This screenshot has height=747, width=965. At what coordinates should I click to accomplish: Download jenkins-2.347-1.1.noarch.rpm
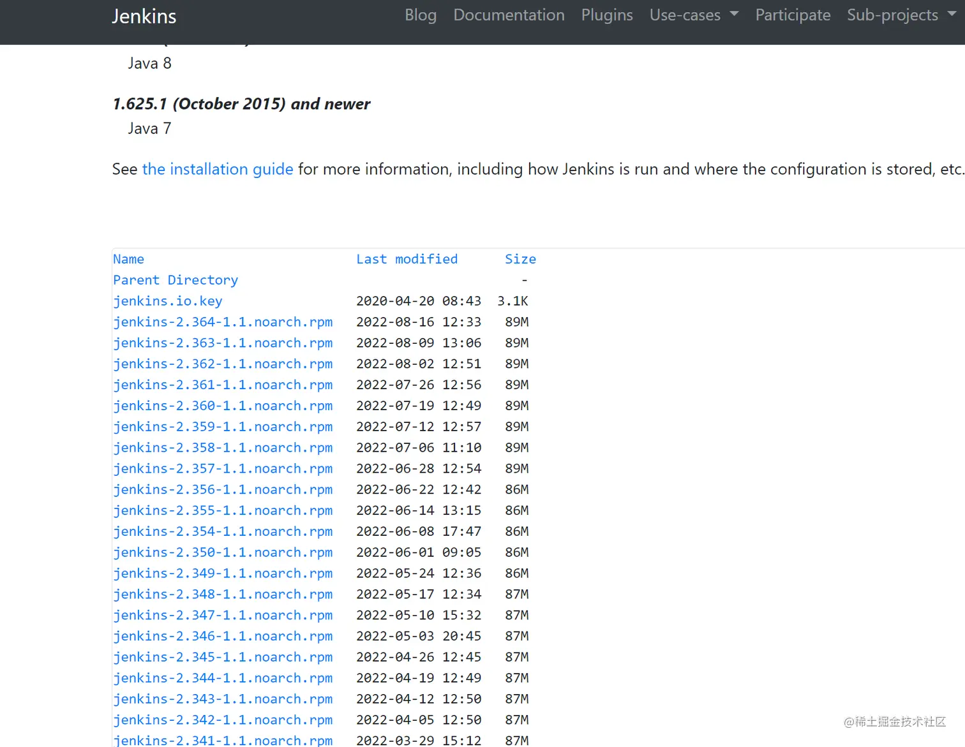tap(223, 616)
